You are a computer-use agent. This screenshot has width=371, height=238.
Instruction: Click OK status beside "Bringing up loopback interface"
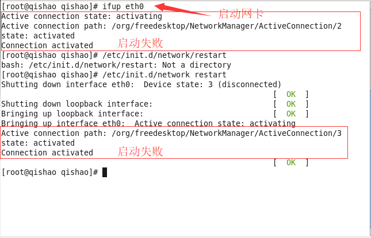point(290,114)
